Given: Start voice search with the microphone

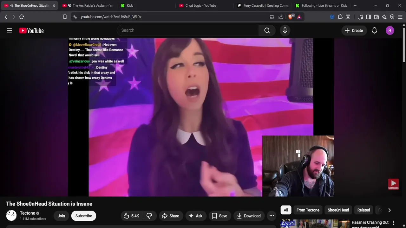Looking at the screenshot, I should (x=285, y=30).
